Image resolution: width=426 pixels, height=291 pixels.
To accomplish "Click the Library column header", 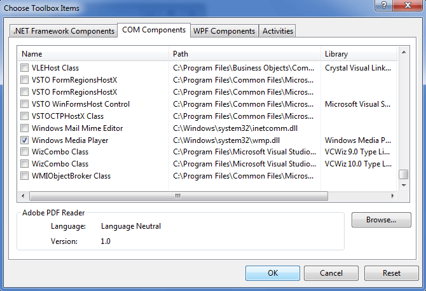I will [x=358, y=54].
